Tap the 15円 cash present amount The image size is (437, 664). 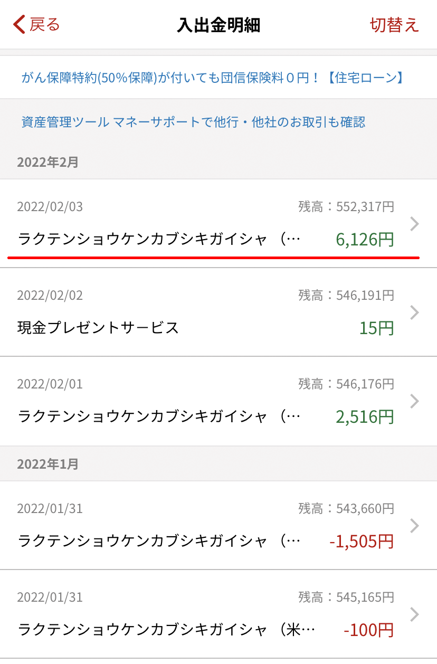[x=376, y=328]
